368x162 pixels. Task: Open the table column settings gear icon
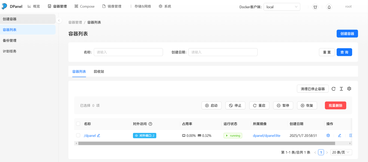coord(349,88)
